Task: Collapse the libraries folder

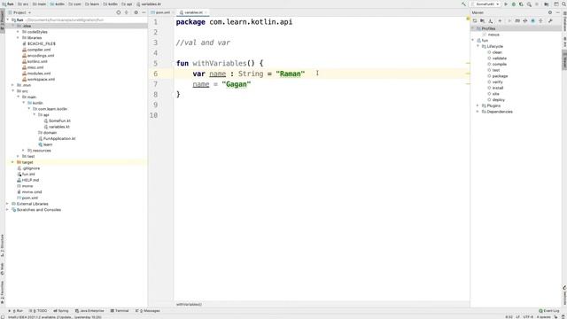Action: pyautogui.click(x=18, y=37)
